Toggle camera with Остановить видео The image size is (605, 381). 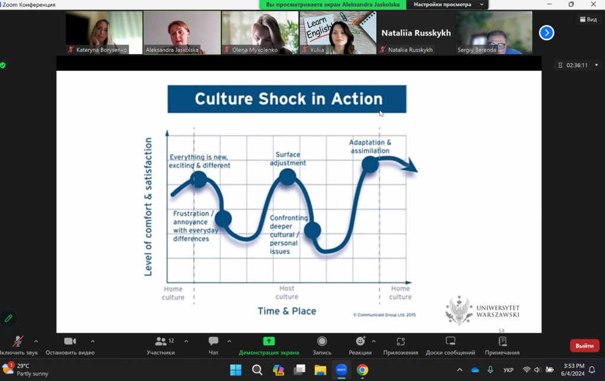(x=70, y=341)
